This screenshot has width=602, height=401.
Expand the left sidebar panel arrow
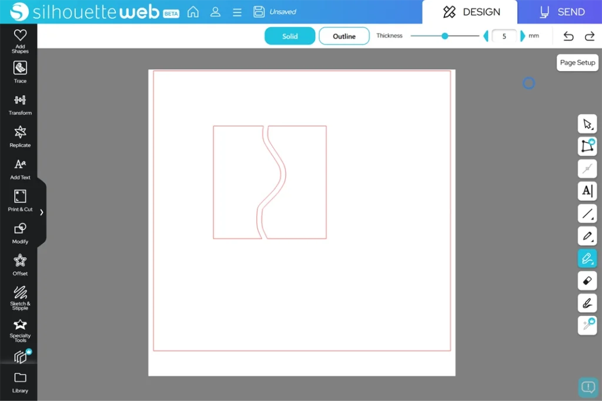[41, 212]
